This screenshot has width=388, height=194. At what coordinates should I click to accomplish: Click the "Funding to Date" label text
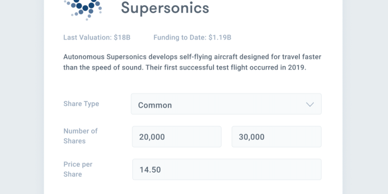tap(180, 38)
